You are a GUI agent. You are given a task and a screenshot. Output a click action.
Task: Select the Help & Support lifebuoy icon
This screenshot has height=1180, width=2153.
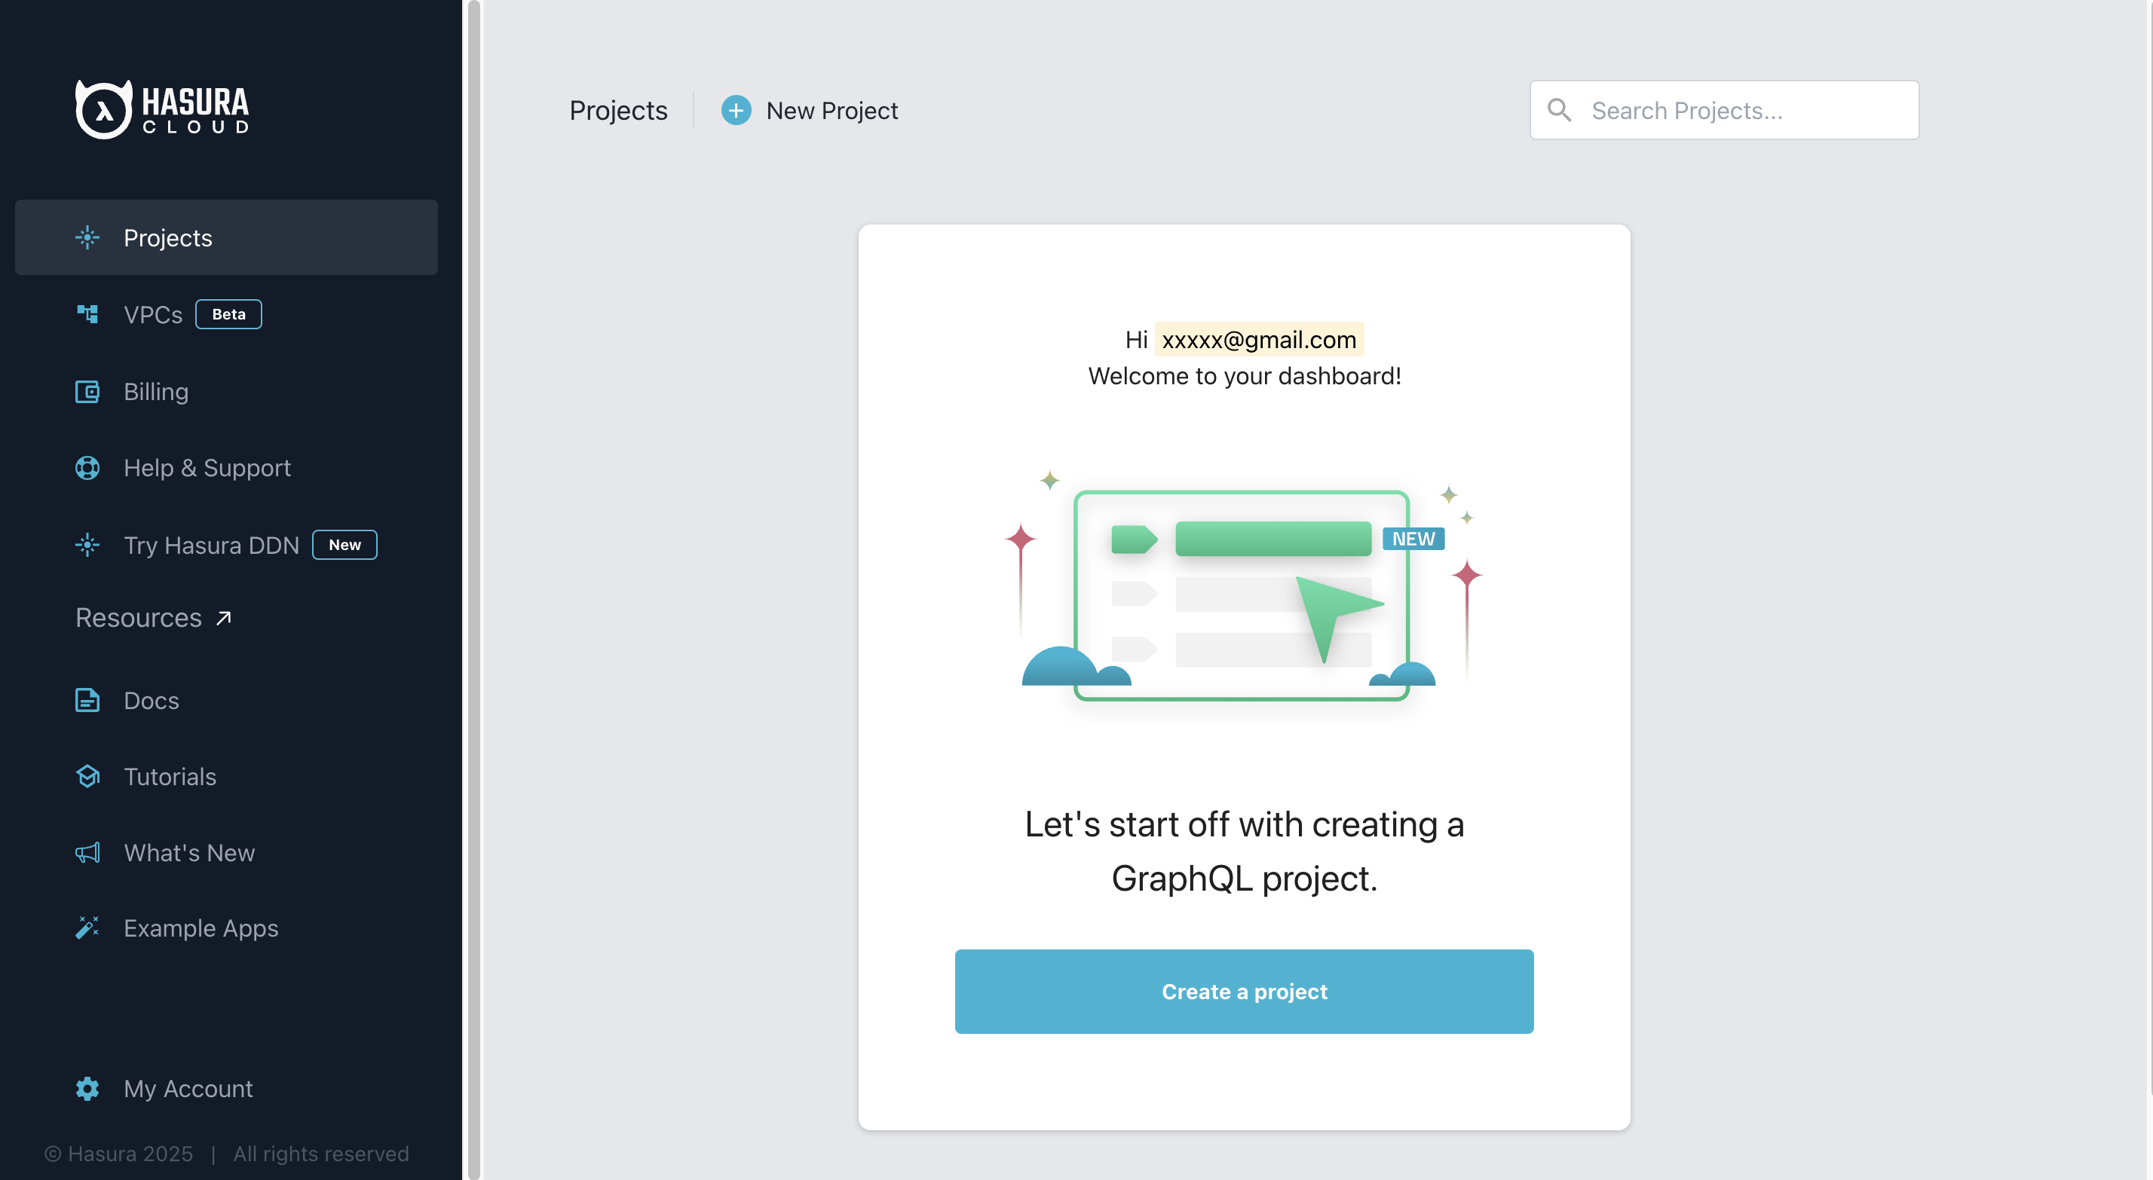coord(87,467)
